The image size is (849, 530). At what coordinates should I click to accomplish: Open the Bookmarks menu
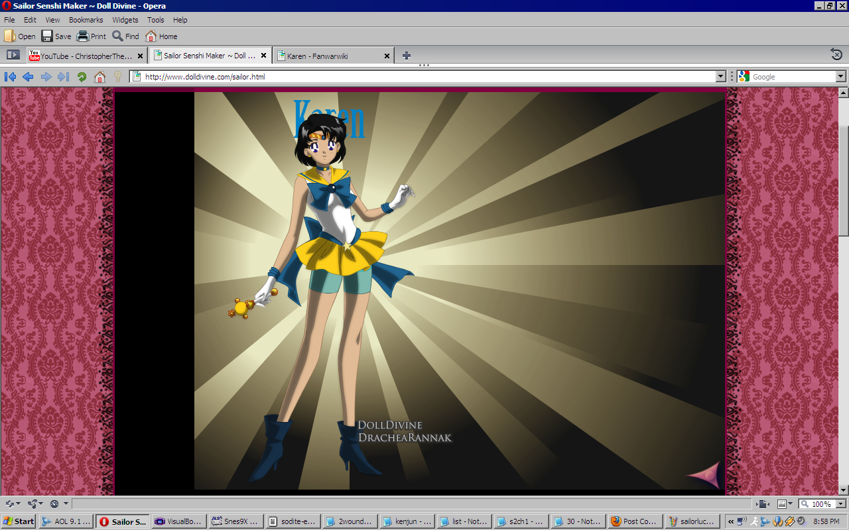click(x=86, y=20)
